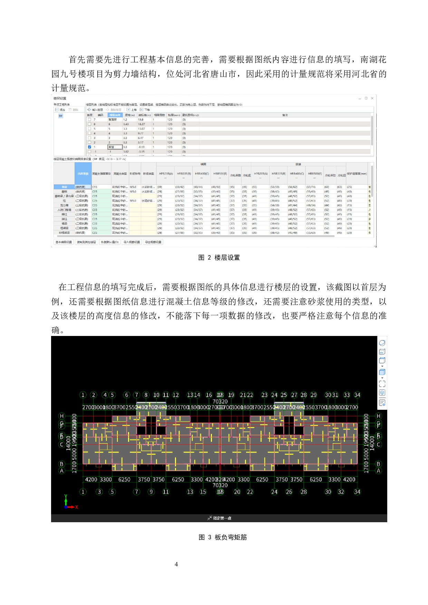Check the 首层 box for floor 2
The height and width of the screenshot is (605, 428).
[89, 142]
